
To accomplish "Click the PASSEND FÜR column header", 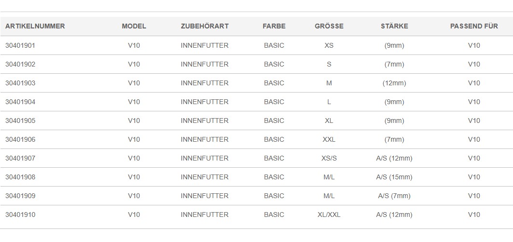I will pyautogui.click(x=474, y=26).
